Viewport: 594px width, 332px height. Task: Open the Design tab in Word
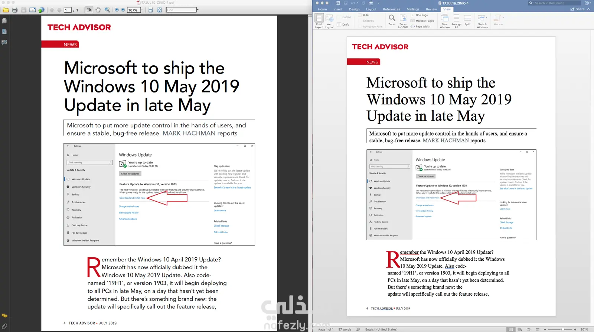point(354,9)
